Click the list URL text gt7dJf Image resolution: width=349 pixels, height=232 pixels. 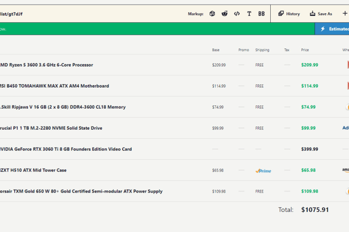coord(11,14)
